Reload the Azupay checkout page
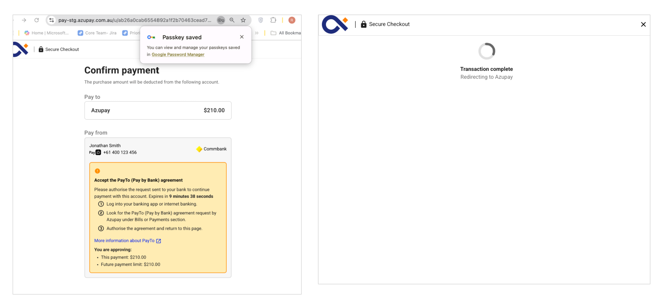This screenshot has width=661, height=306. pos(37,20)
